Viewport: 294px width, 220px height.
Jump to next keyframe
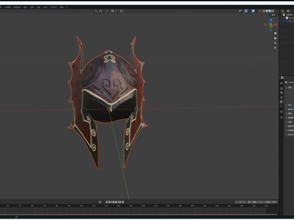click(119, 202)
